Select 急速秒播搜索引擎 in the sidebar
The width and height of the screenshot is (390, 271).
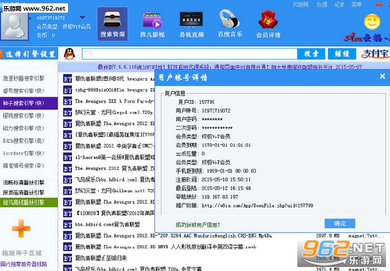pos(23,79)
